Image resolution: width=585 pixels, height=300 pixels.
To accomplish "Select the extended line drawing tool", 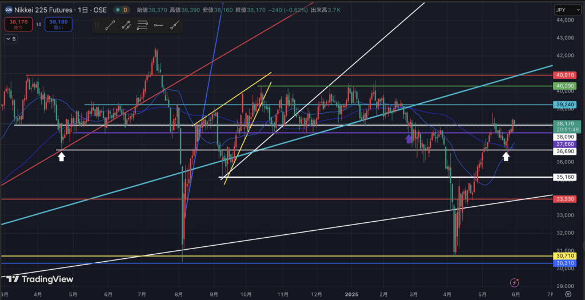I will [x=174, y=25].
